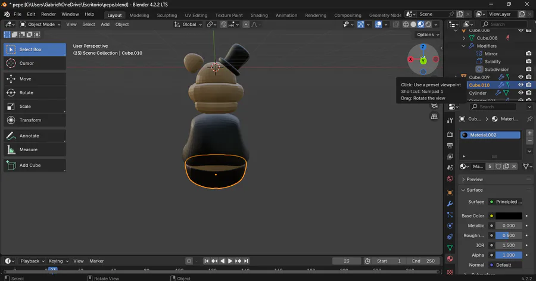
Task: Switch to the Shading workspace tab
Action: 259,15
